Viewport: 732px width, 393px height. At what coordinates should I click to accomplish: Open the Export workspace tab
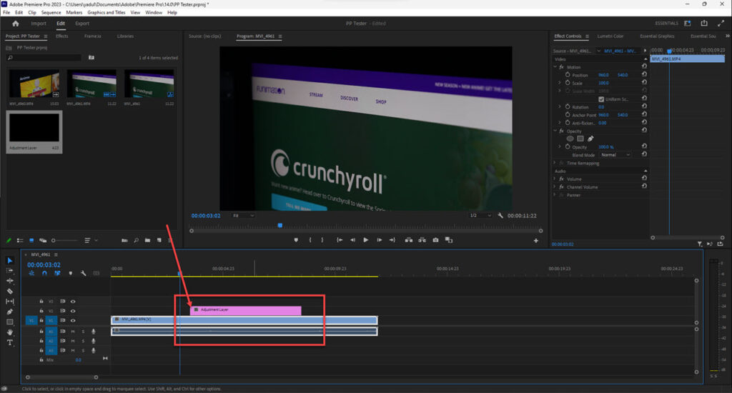[x=82, y=24]
